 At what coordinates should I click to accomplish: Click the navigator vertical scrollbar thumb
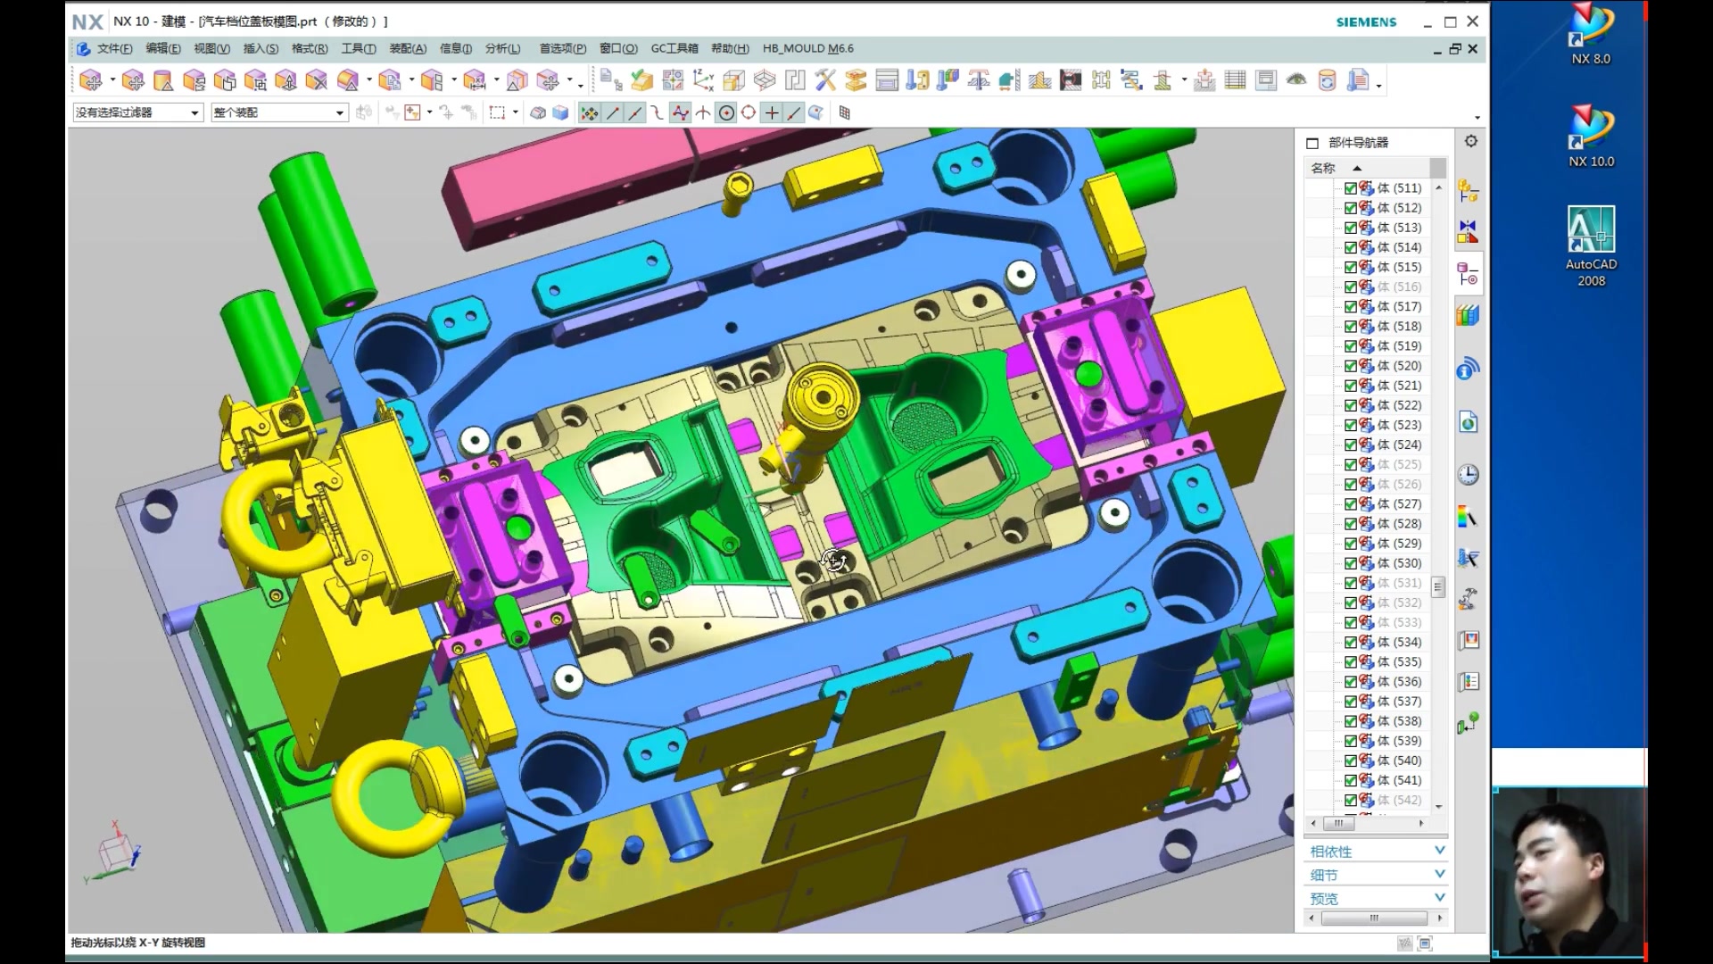[1438, 586]
